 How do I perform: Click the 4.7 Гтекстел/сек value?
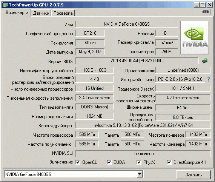[183, 98]
